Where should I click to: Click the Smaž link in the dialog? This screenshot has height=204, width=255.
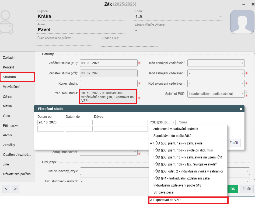pos(183,122)
